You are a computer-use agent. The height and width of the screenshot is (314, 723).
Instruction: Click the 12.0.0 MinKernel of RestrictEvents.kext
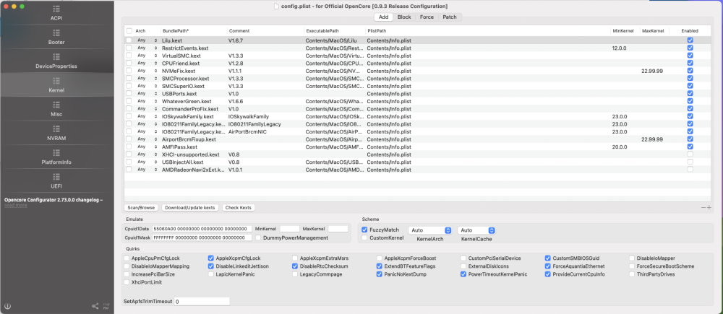coord(620,48)
